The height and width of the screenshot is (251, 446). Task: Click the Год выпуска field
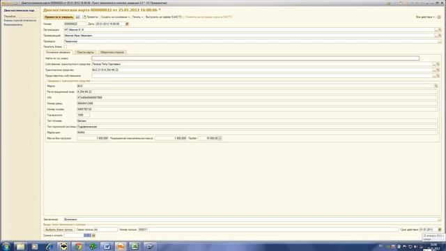(84, 115)
